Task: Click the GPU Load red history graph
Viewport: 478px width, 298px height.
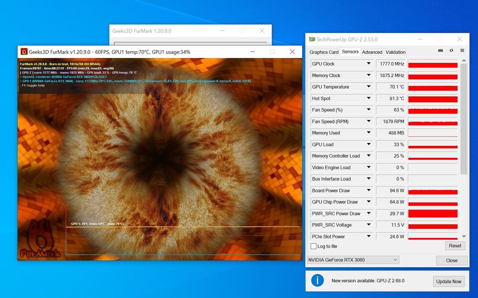Action: pyautogui.click(x=433, y=144)
